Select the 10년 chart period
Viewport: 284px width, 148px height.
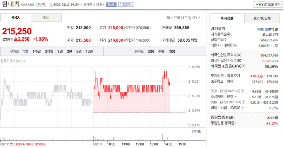pos(89,51)
